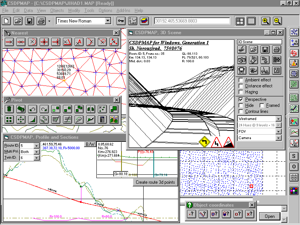Click the New document icon in main toolbar
Image resolution: width=300 pixels, height=225 pixels.
pyautogui.click(x=6, y=21)
